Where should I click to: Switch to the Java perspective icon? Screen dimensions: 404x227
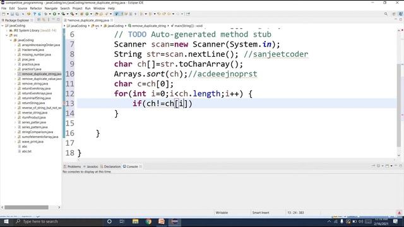pyautogui.click(x=400, y=14)
